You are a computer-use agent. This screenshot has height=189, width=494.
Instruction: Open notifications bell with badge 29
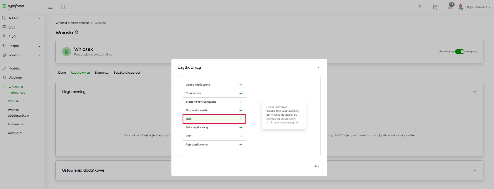point(450,7)
